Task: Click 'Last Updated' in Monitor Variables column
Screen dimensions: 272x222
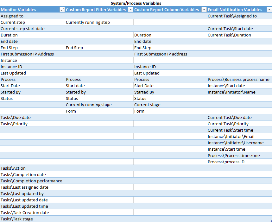Action: pos(32,73)
